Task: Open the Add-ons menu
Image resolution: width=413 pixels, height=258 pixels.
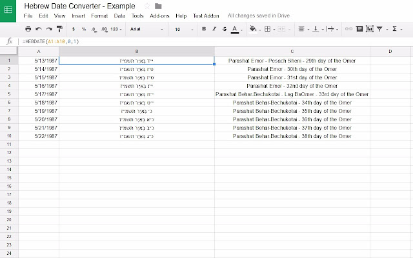Action: [159, 15]
